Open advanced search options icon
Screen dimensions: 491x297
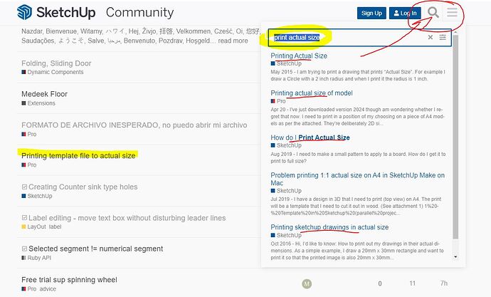tap(443, 37)
